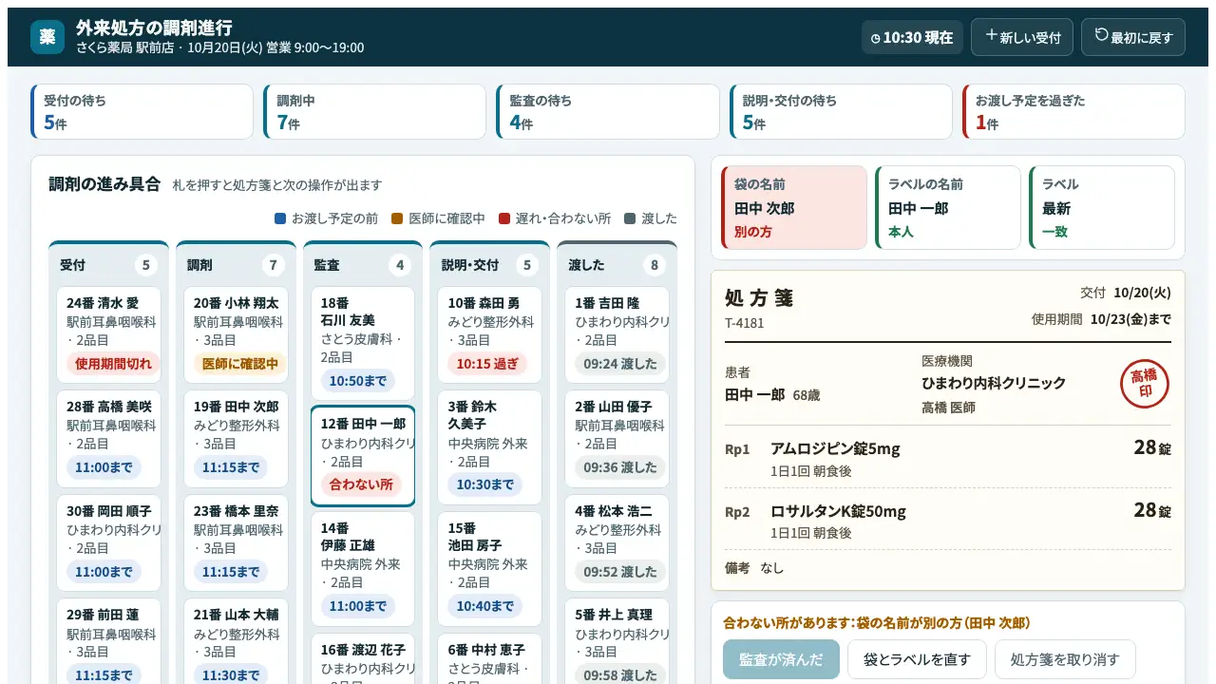Confirm the audit with 監査が済んだ button
This screenshot has width=1216, height=684.
[x=781, y=659]
